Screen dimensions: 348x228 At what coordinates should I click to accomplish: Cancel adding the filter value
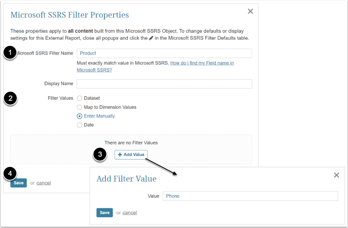click(129, 213)
